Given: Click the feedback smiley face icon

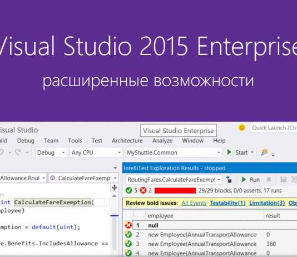Looking at the screenshot, I should pyautogui.click(x=241, y=127).
